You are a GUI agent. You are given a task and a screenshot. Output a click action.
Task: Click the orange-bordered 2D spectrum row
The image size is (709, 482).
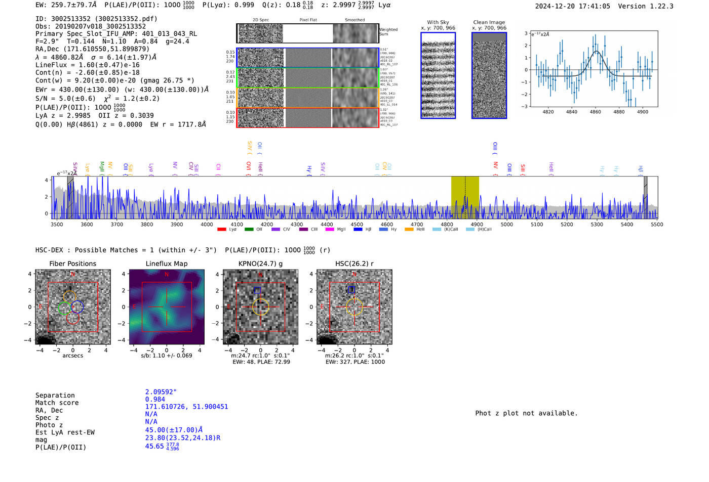tap(307, 98)
